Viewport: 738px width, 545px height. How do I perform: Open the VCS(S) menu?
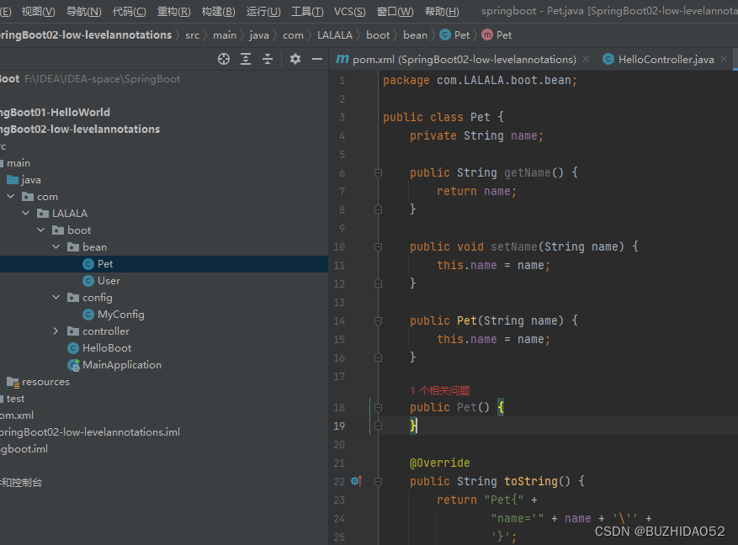click(x=350, y=11)
